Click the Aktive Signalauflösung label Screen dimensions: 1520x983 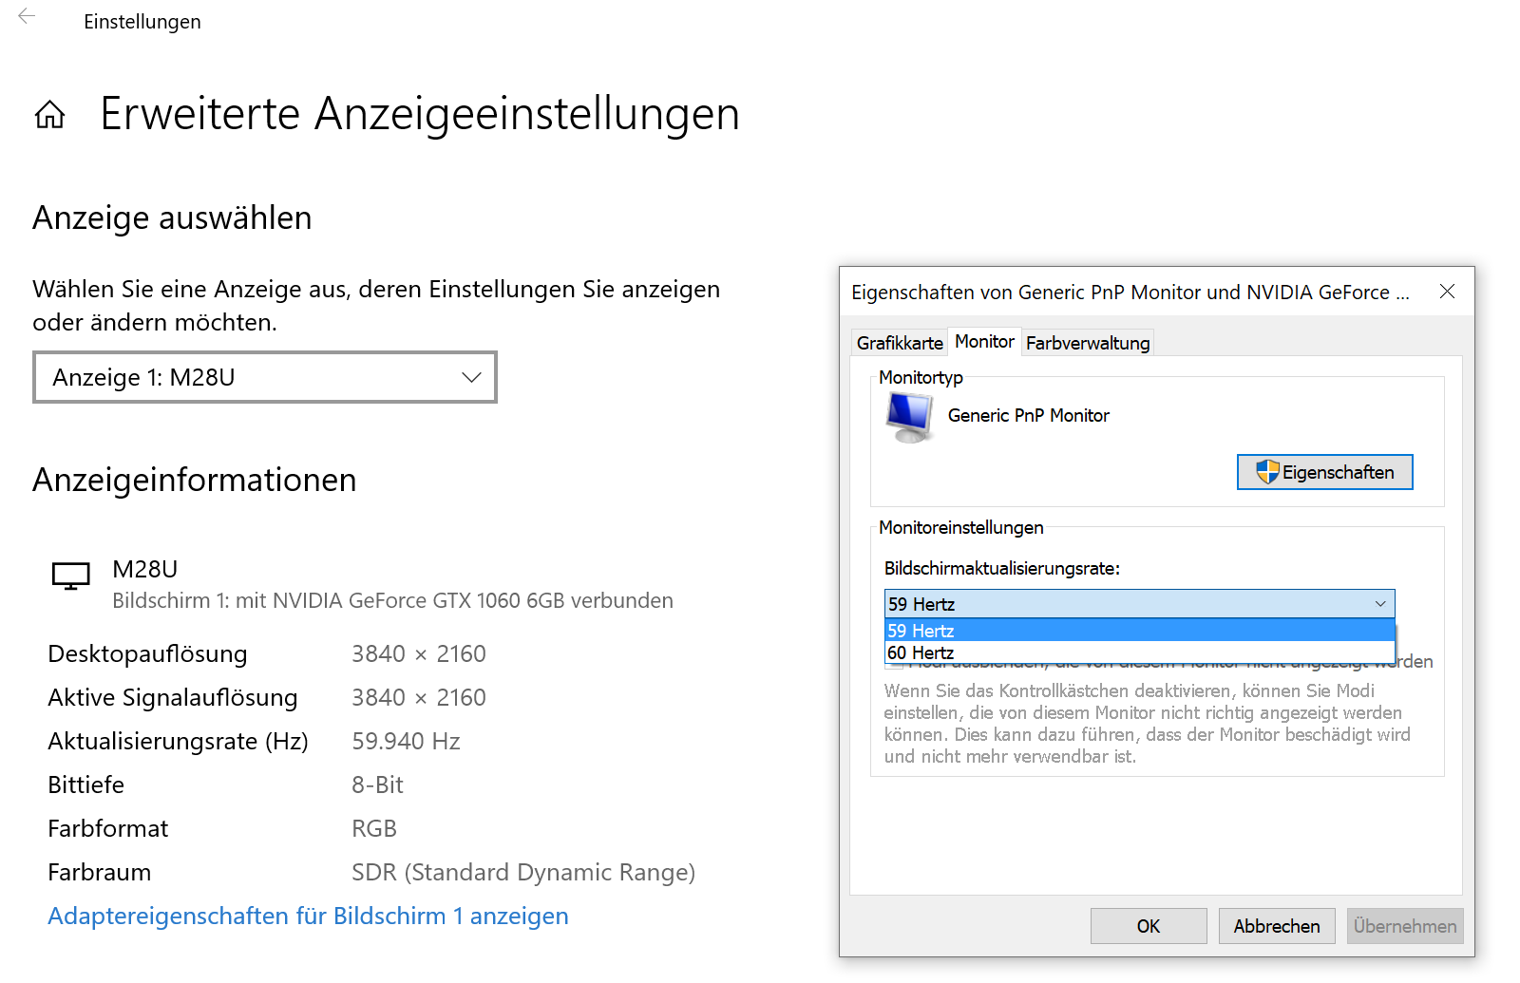point(173,697)
